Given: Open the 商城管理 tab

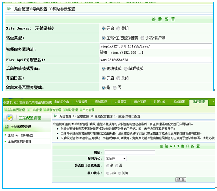Looking at the screenshot, I should pos(101,102).
